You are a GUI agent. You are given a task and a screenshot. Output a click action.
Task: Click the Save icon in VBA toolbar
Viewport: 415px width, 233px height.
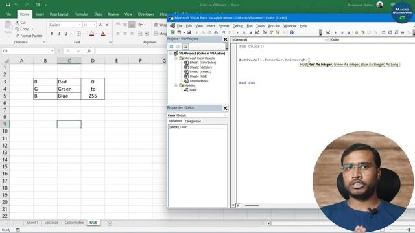point(189,32)
